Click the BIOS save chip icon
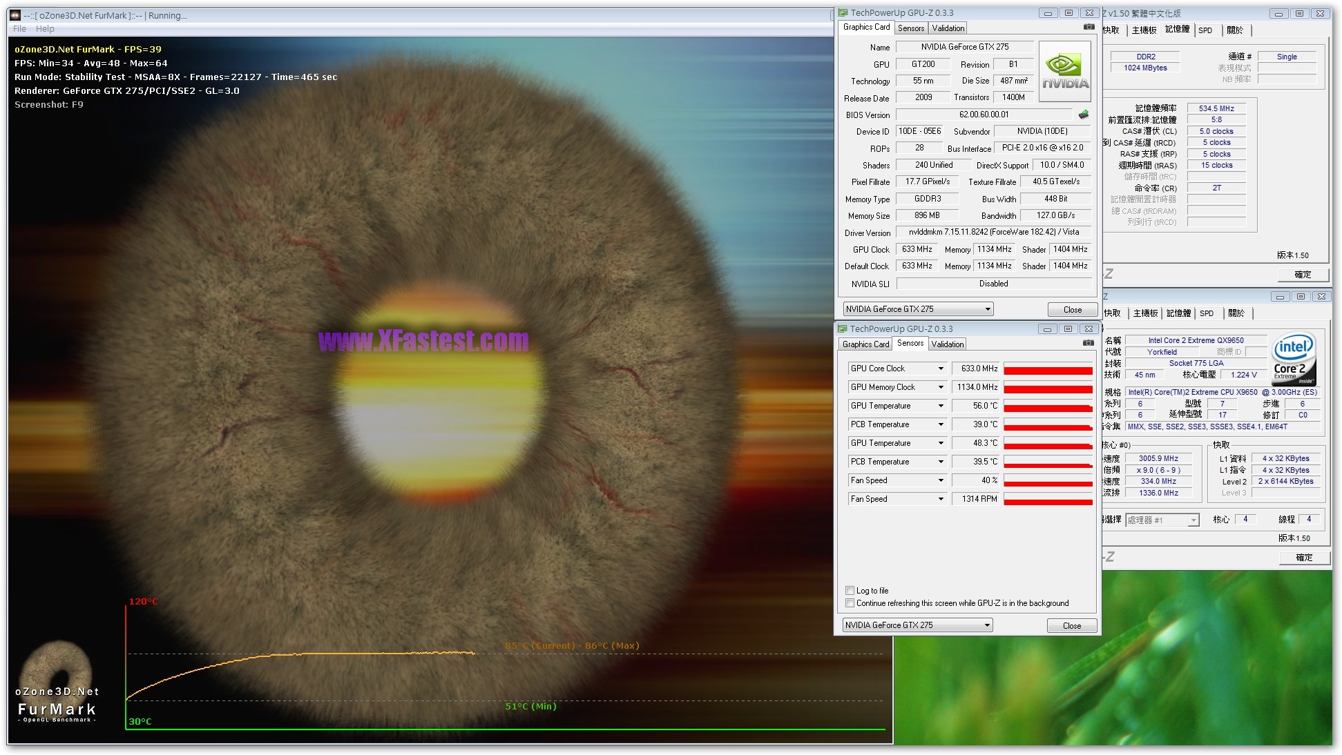The width and height of the screenshot is (1342, 755). pos(1083,115)
